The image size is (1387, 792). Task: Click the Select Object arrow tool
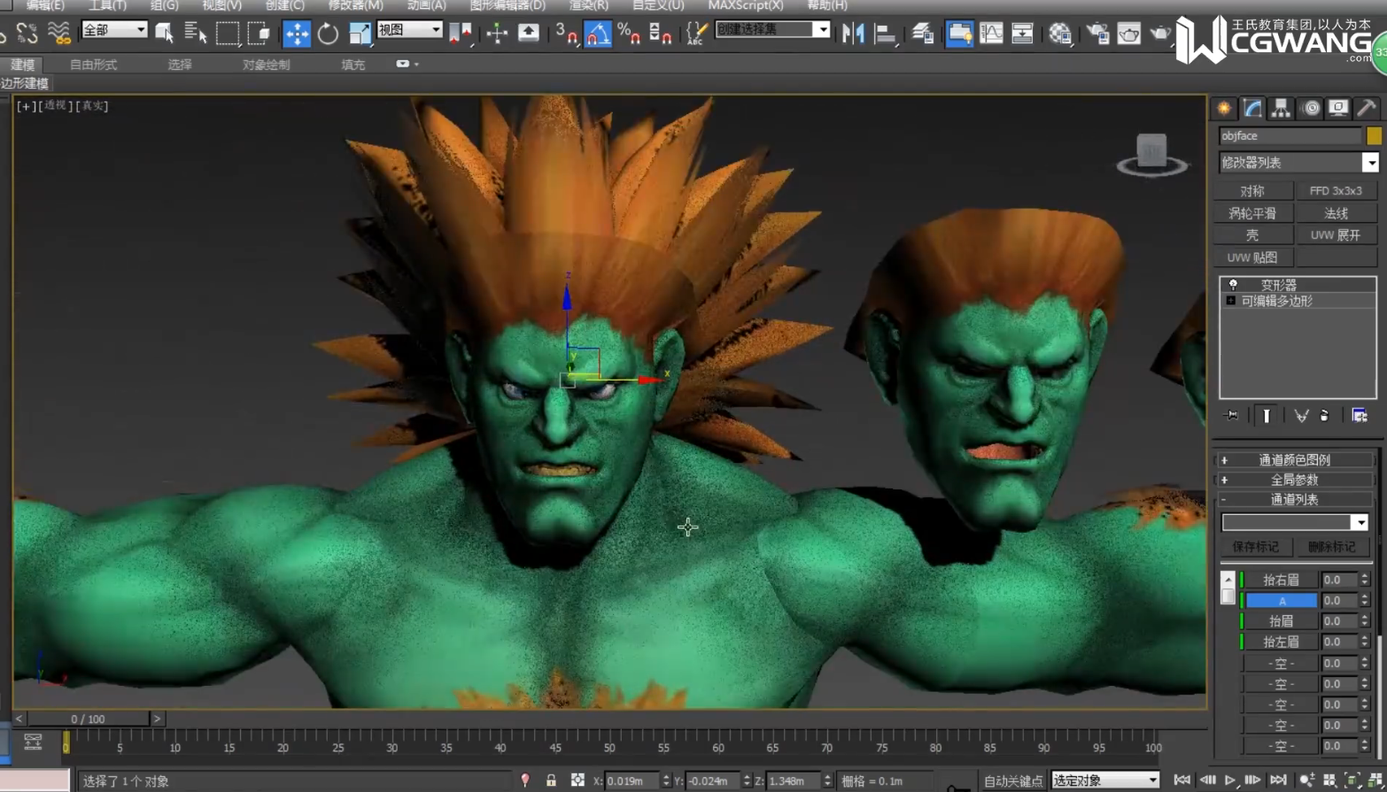click(164, 34)
